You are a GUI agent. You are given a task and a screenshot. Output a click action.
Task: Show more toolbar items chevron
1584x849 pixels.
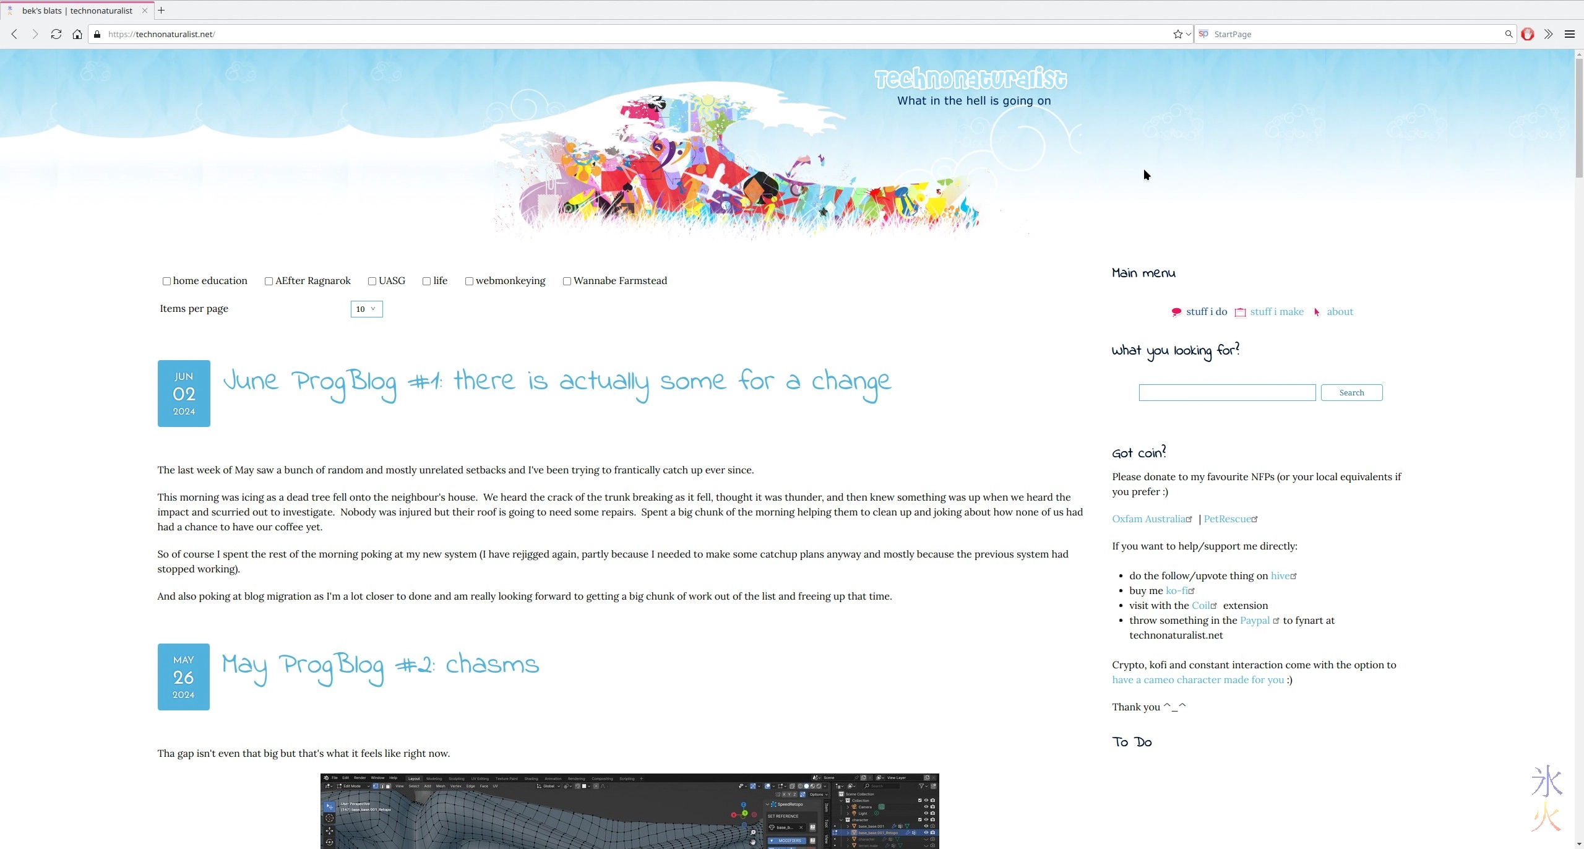(1548, 34)
